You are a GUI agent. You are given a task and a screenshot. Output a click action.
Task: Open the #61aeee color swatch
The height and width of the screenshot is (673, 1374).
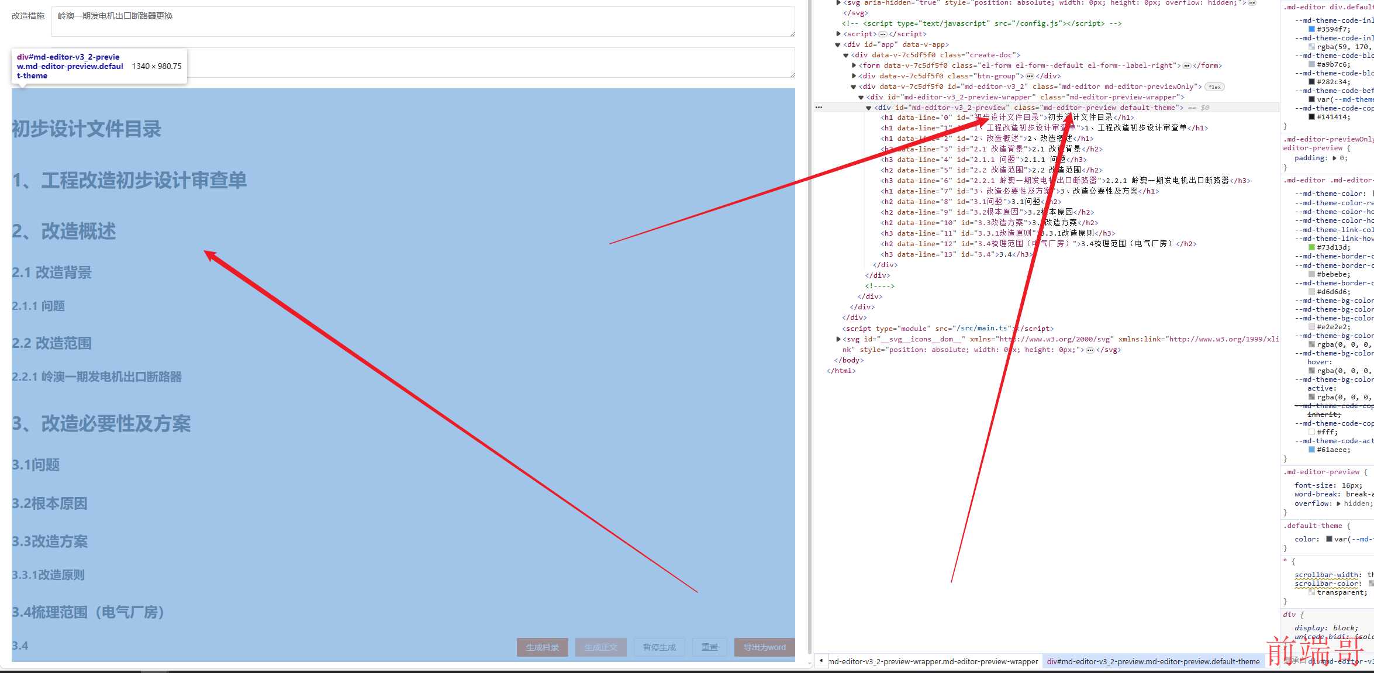tap(1311, 450)
